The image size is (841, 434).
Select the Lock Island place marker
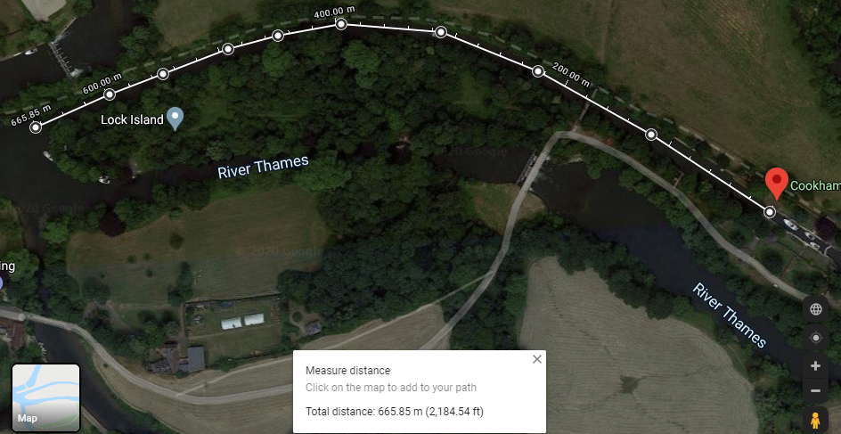tap(176, 119)
